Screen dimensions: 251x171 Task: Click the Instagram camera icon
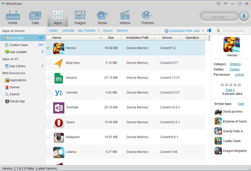tap(59, 138)
